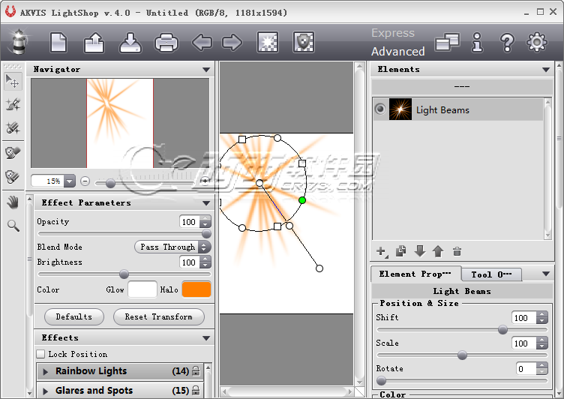Open Help with the question mark icon
Image resolution: width=564 pixels, height=399 pixels.
click(507, 43)
